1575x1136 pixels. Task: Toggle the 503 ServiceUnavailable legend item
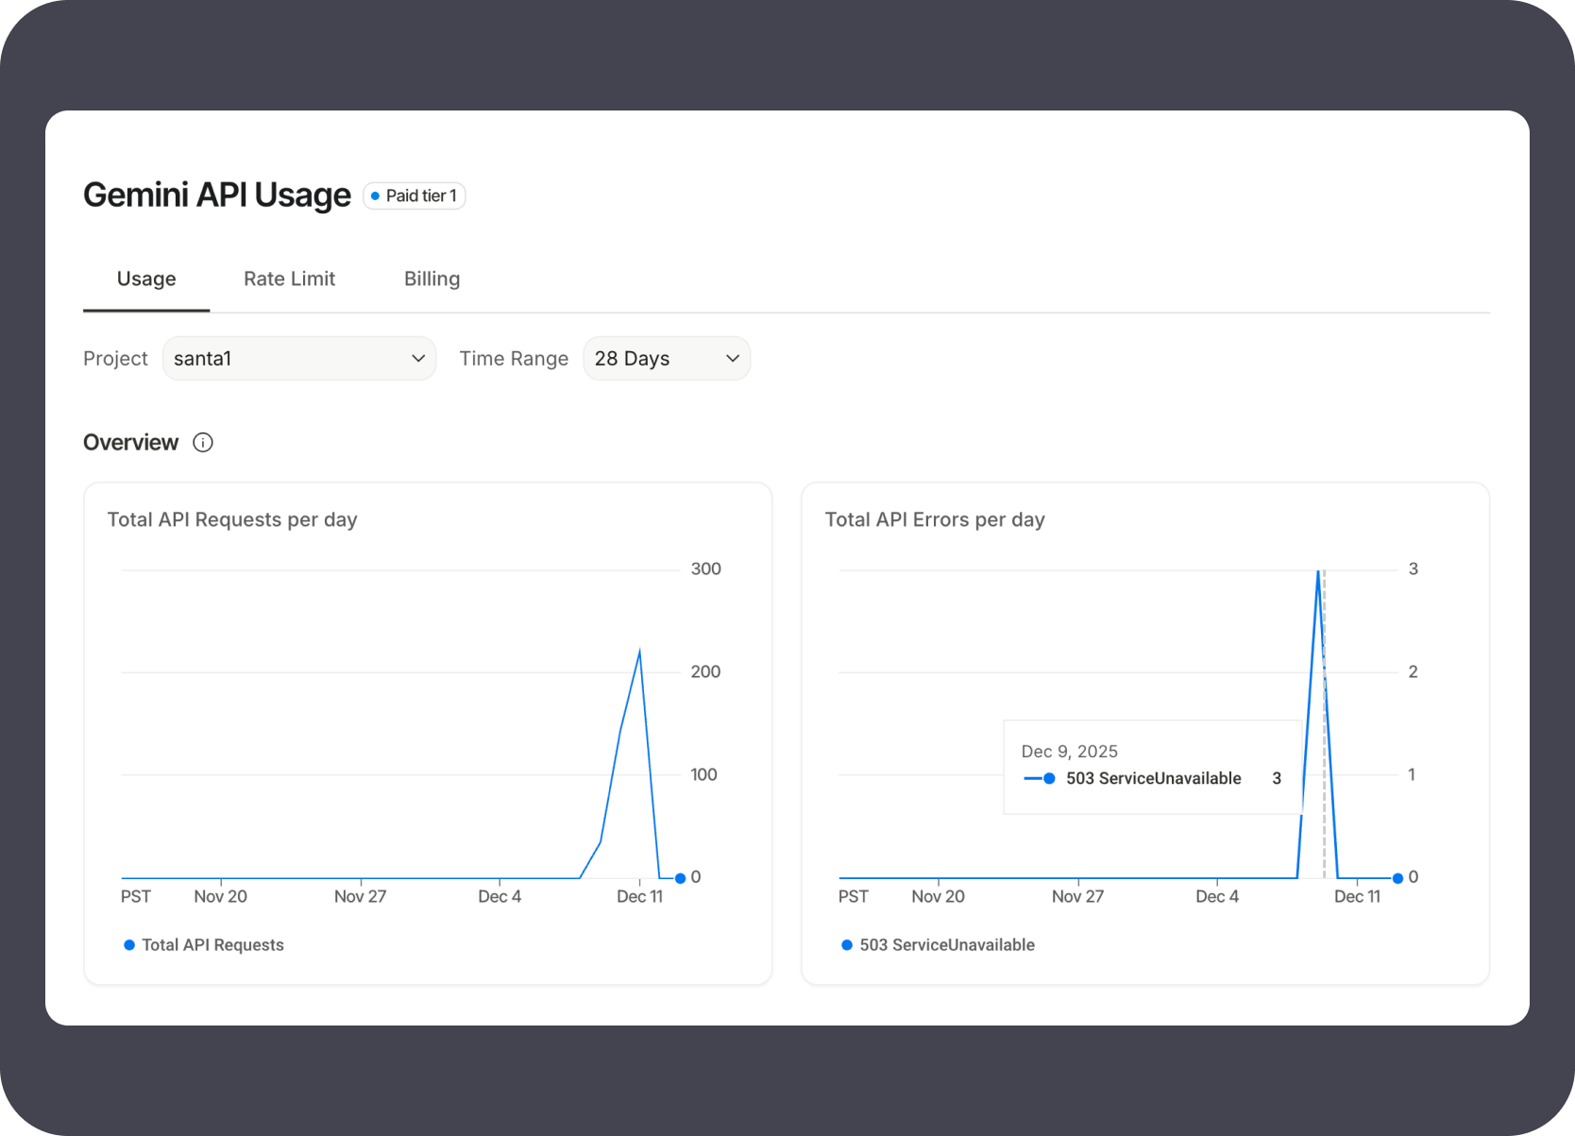pyautogui.click(x=939, y=945)
